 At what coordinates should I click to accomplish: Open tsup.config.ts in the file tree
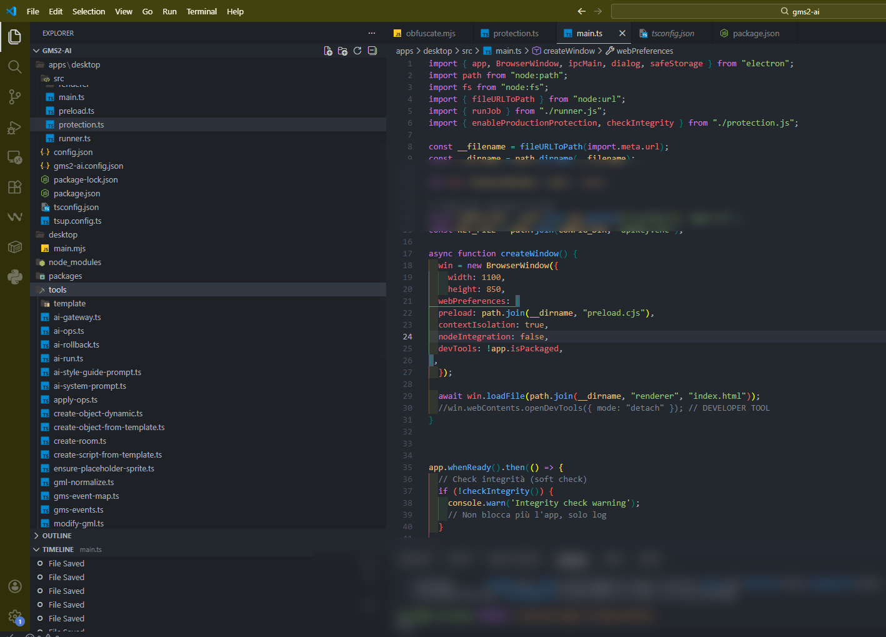click(207, 221)
